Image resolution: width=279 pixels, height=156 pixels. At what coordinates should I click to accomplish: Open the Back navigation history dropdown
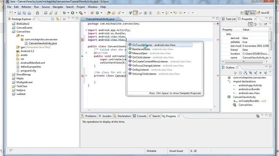pos(184,13)
